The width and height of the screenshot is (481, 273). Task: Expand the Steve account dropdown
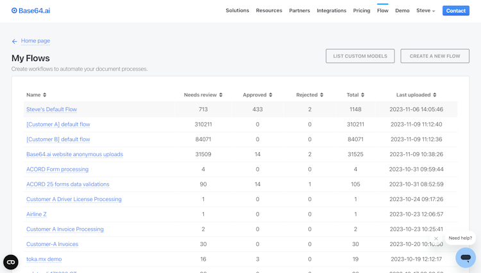click(426, 11)
